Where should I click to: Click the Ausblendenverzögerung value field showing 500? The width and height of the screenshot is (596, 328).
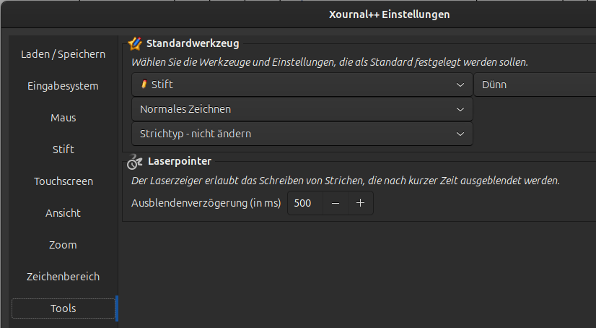(304, 204)
